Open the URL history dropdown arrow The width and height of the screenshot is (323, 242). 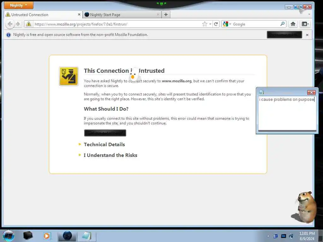click(210, 24)
